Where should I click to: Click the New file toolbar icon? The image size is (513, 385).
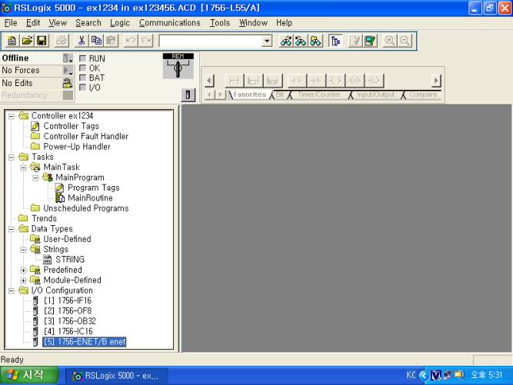click(x=12, y=39)
